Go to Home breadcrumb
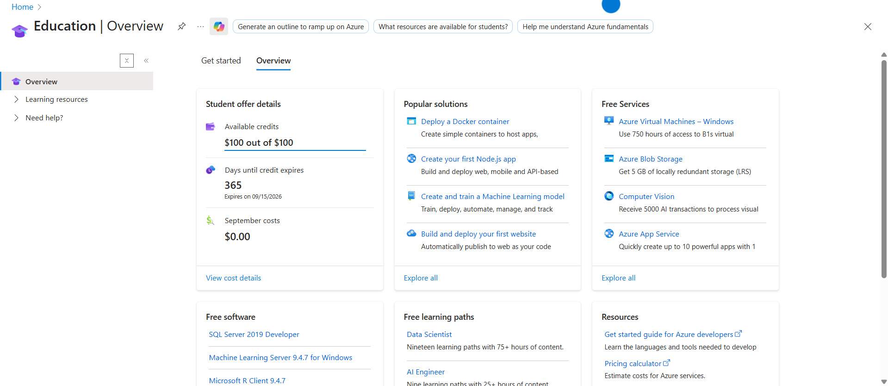The image size is (888, 386). 22,7
